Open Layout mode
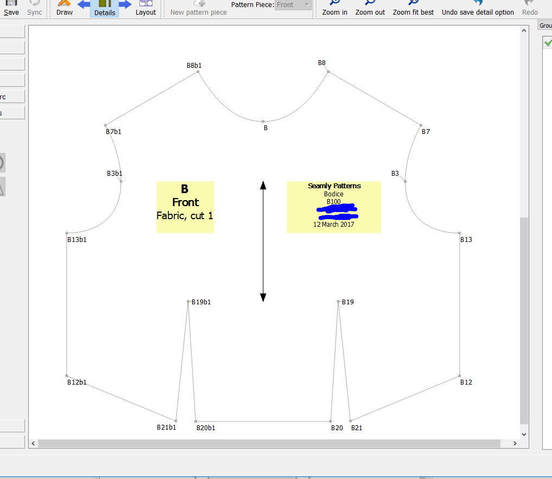The image size is (552, 479). (145, 8)
